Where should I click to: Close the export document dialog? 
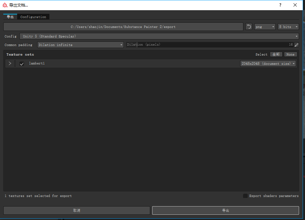(x=295, y=5)
